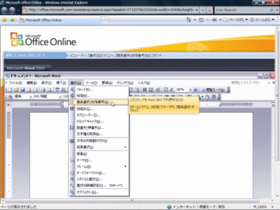This screenshot has width=280, height=210.
Task: Click the Columns (段組み) icon in menu
Action: [x=72, y=109]
